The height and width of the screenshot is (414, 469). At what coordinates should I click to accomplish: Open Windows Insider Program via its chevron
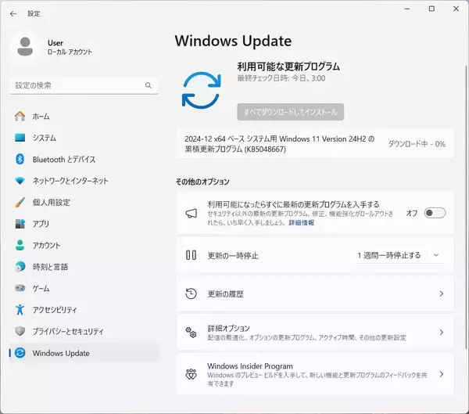[x=442, y=374]
